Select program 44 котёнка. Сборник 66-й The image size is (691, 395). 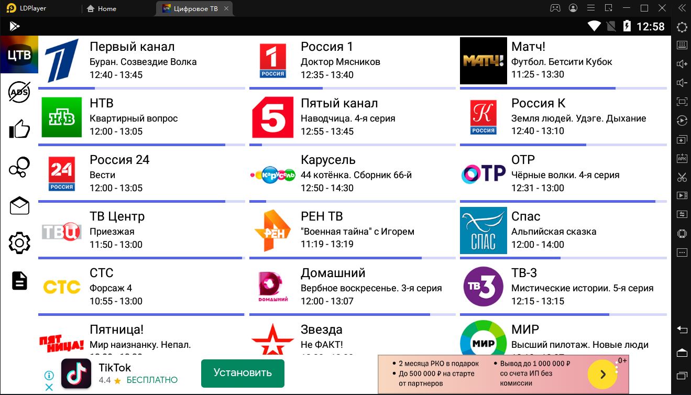point(356,175)
